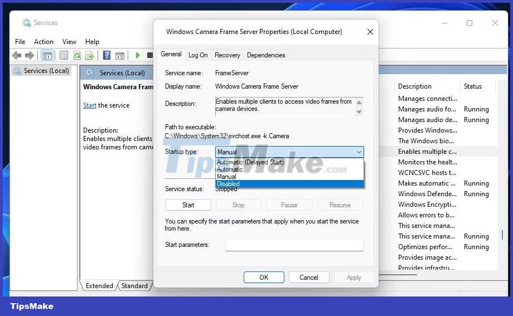The image size is (513, 316).
Task: Click the Apply button
Action: point(354,278)
